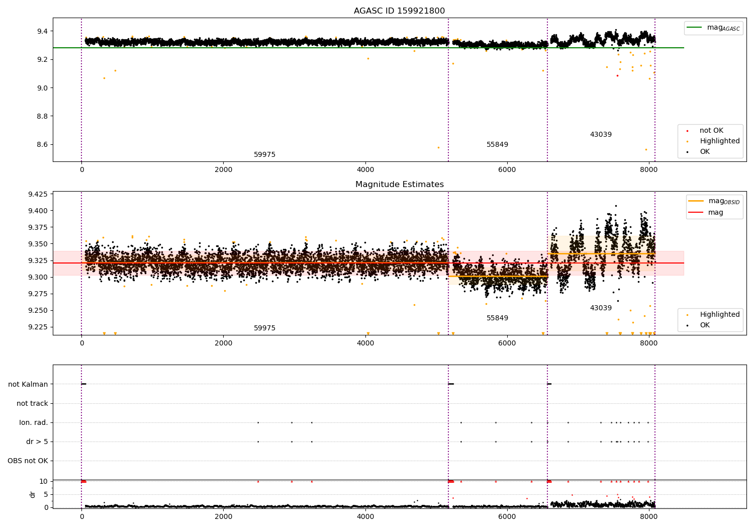Click the '9.350' y-axis tick label
Image resolution: width=754 pixels, height=528 pixels.
point(38,244)
